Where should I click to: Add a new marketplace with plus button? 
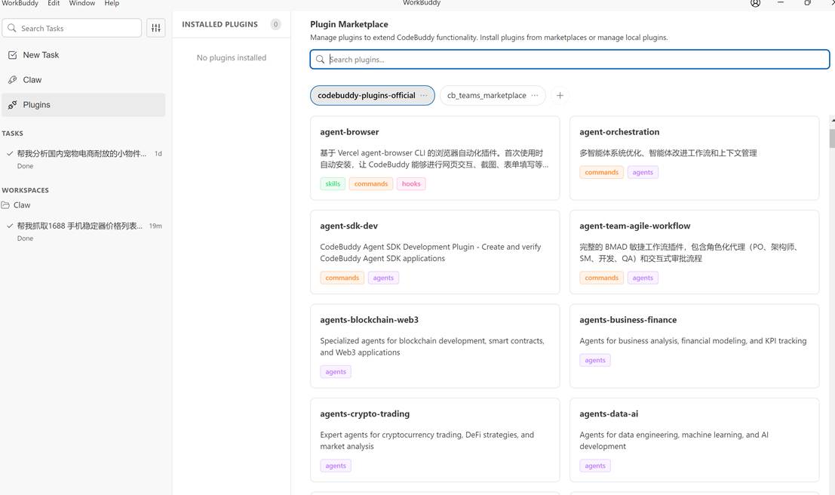point(560,95)
